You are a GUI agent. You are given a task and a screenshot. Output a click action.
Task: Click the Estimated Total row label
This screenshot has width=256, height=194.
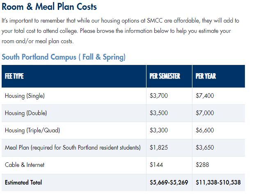point(23,182)
